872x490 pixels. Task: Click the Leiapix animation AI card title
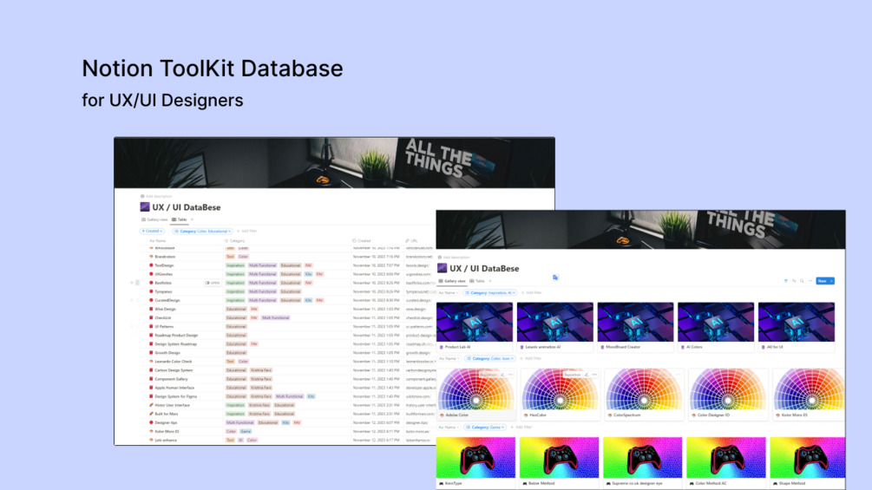point(543,347)
